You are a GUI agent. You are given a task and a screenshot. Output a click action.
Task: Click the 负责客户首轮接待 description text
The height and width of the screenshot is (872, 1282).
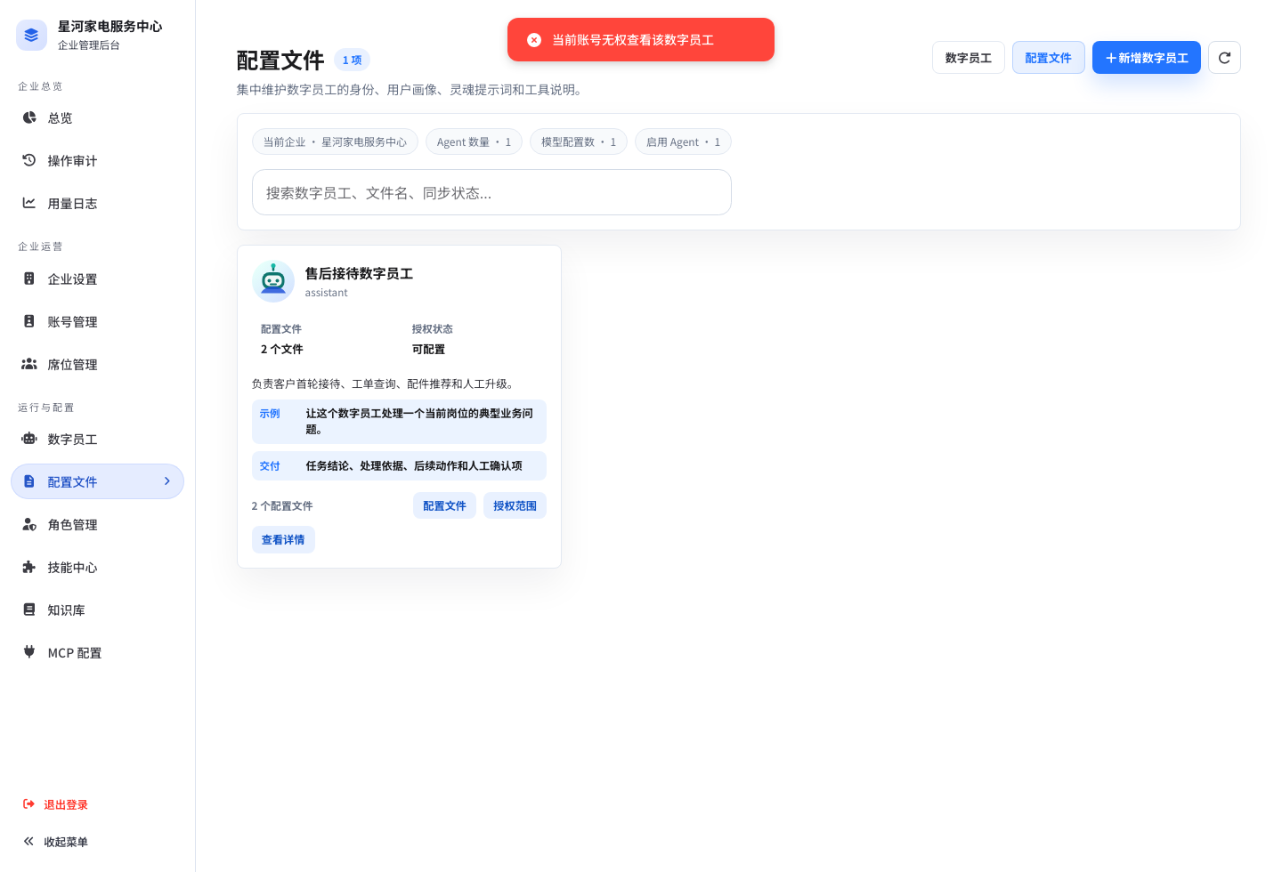click(384, 384)
